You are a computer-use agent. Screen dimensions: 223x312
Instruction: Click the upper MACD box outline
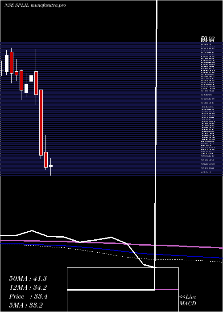123,279
